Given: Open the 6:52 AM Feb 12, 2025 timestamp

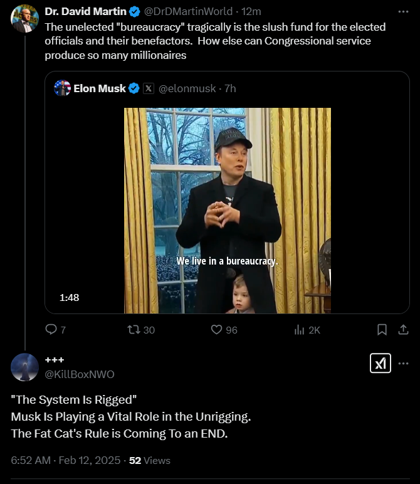Looking at the screenshot, I should point(66,460).
